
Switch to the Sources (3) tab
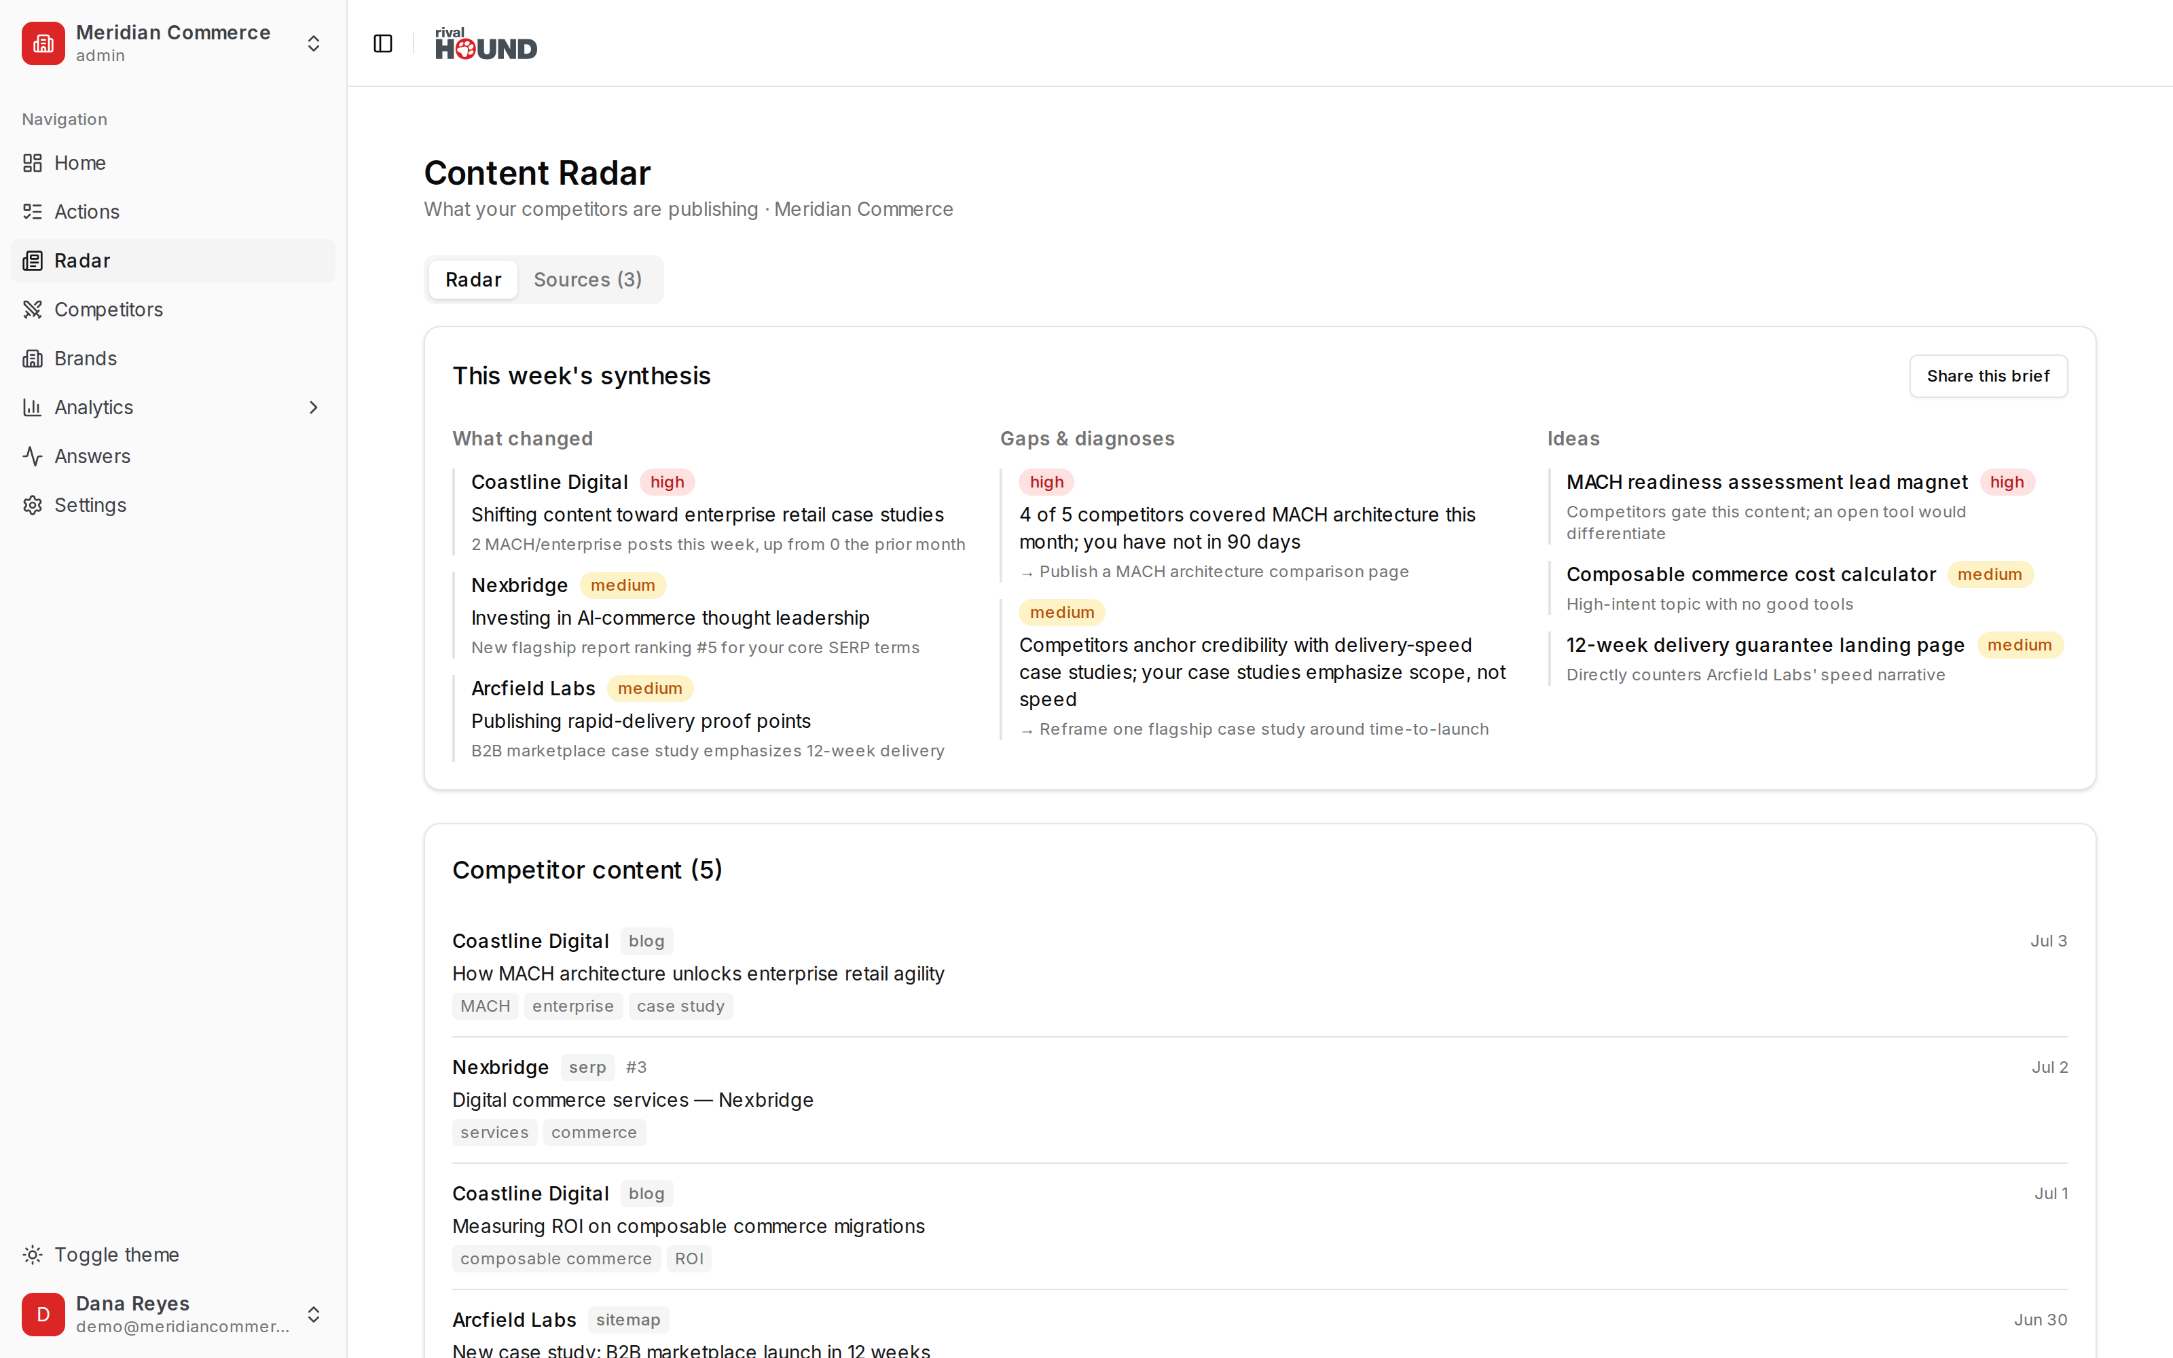(587, 279)
